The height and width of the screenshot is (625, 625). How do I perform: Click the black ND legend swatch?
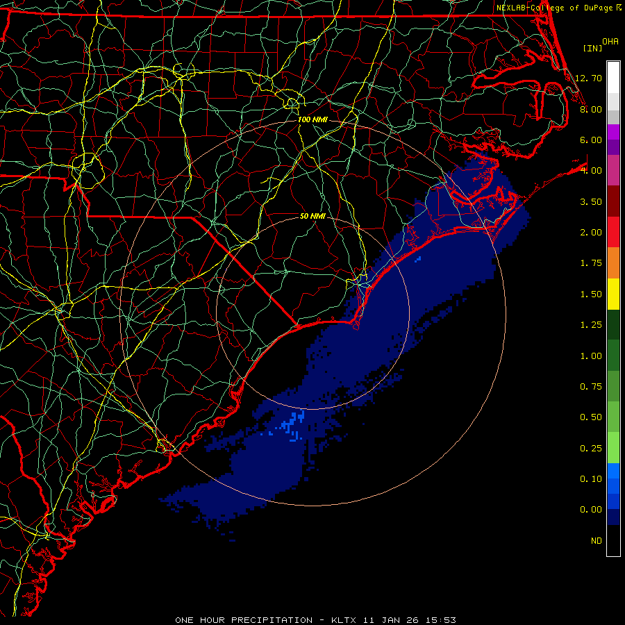pos(613,540)
